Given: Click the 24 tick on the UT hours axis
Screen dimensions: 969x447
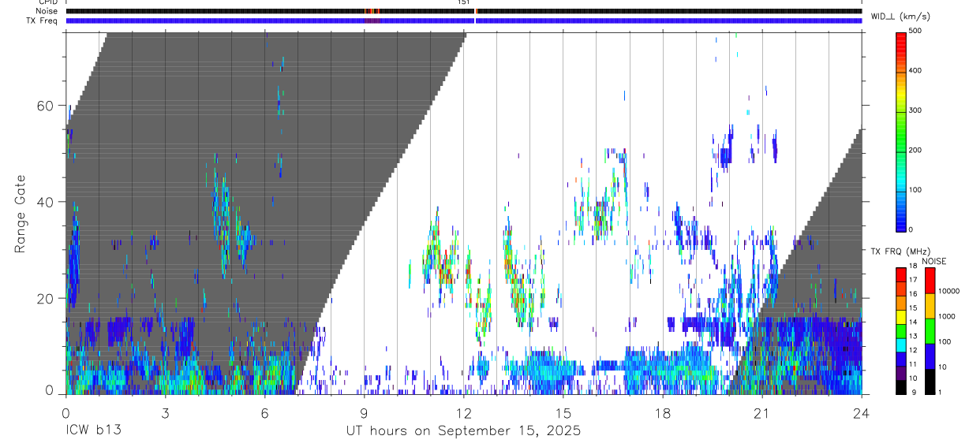Looking at the screenshot, I should coord(862,412).
